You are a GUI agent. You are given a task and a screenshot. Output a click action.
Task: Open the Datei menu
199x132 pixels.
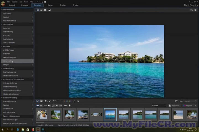point(8,2)
